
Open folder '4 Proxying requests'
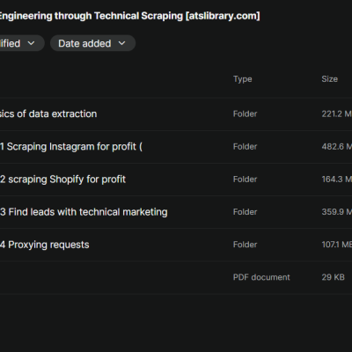(45, 245)
